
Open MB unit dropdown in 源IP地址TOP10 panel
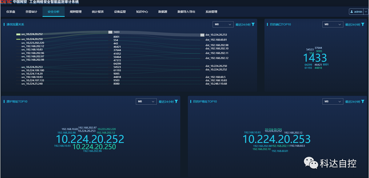[x=146, y=101]
